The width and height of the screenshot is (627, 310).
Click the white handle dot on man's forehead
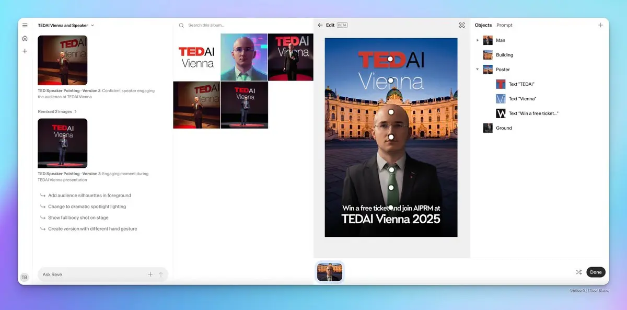click(390, 111)
